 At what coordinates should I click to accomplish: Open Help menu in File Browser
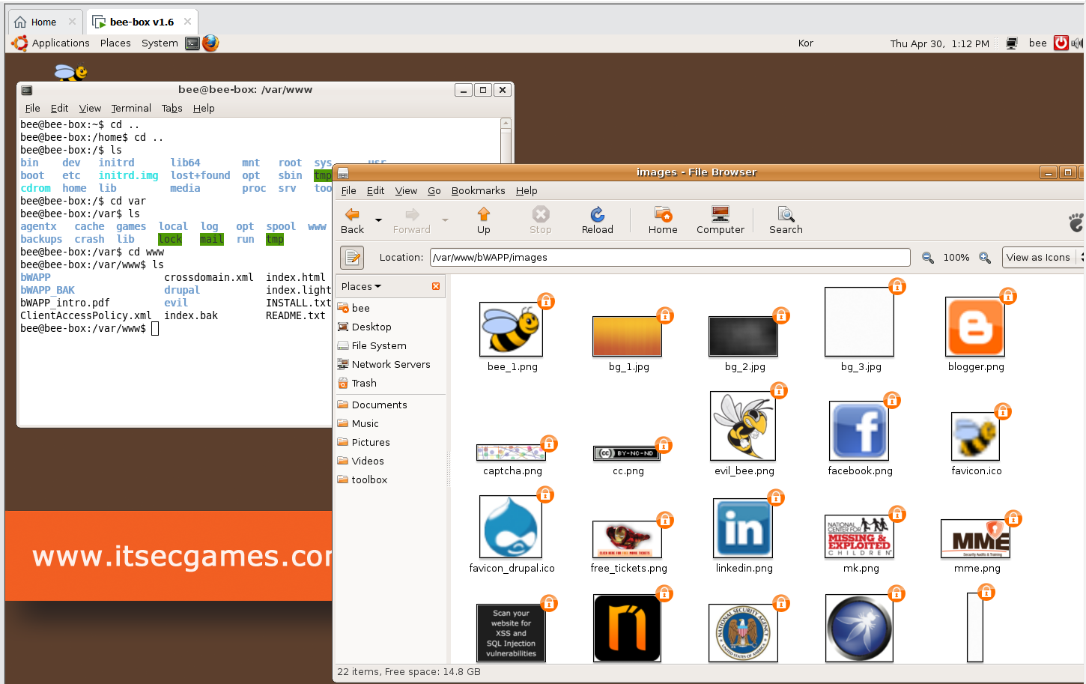tap(527, 191)
